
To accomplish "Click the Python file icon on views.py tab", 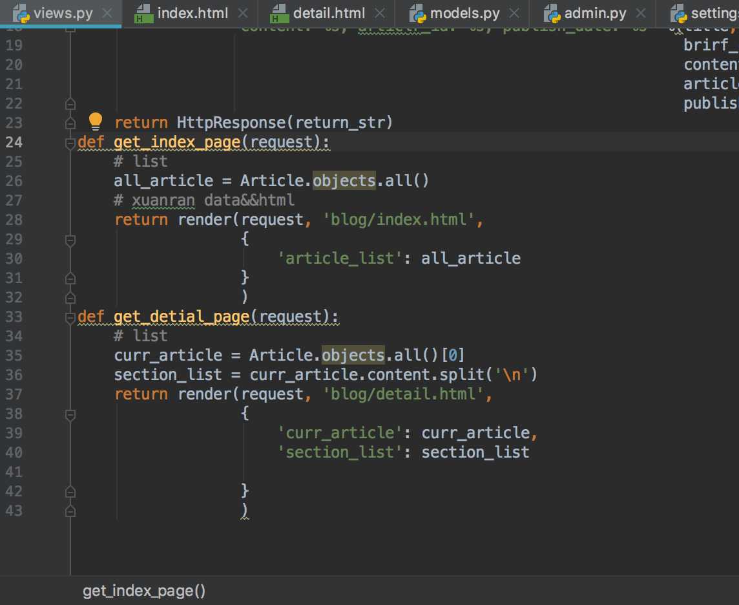I will click(x=21, y=14).
